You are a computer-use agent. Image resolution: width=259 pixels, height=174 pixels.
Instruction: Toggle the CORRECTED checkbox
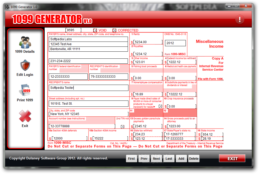[114, 30]
